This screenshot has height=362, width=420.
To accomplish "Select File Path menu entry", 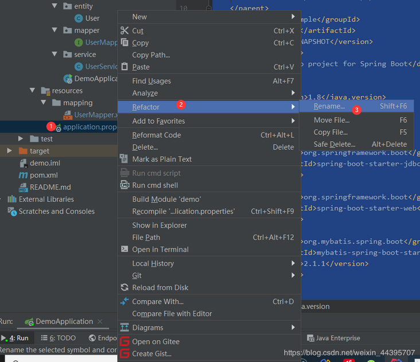I will (209, 238).
